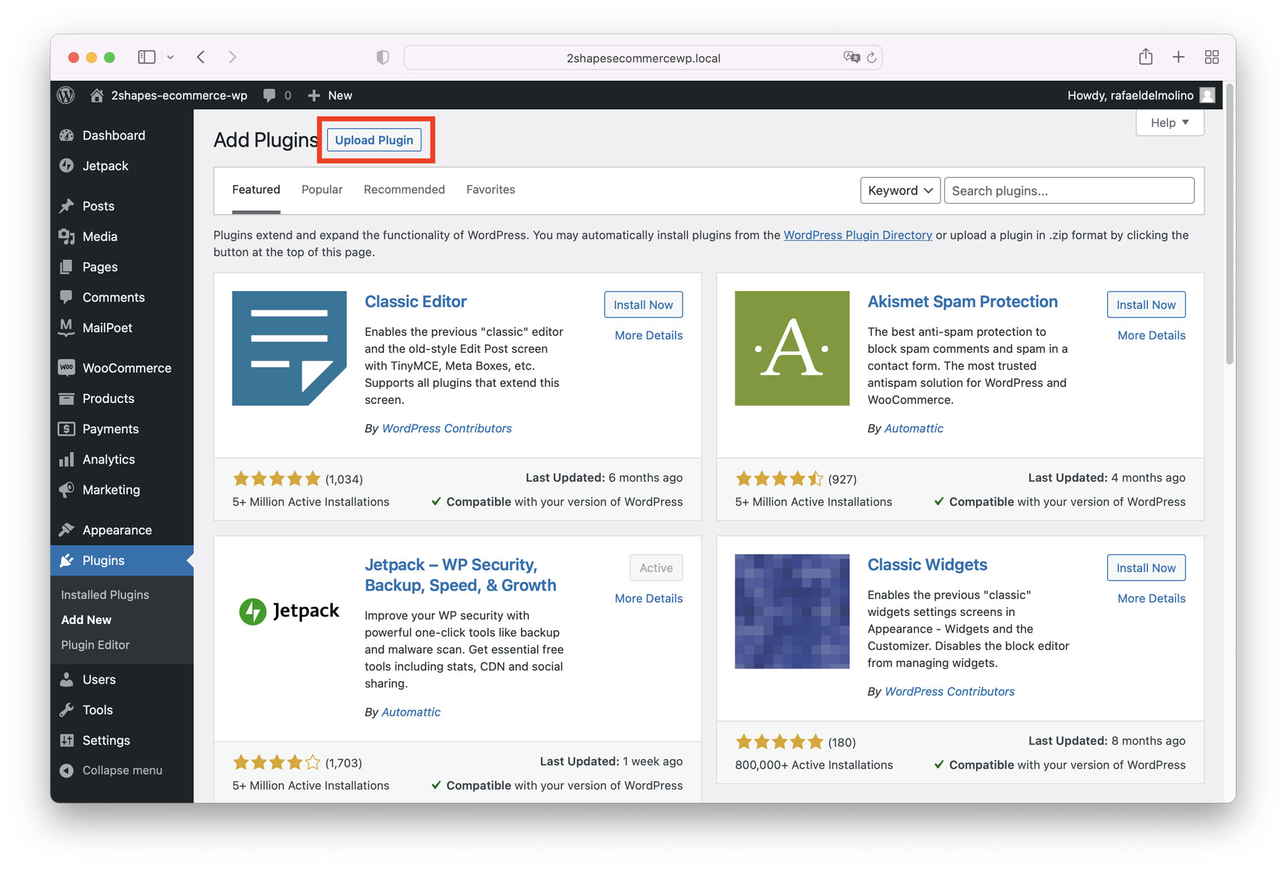
Task: Reload the page in Safari
Action: [x=871, y=58]
